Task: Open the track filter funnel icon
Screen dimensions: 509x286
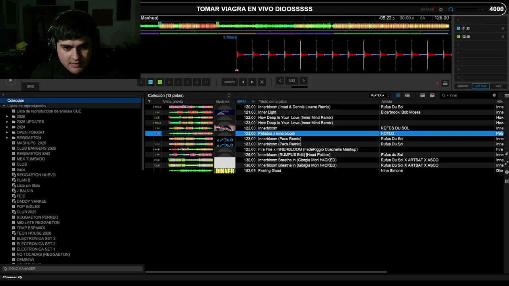Action: 149,102
